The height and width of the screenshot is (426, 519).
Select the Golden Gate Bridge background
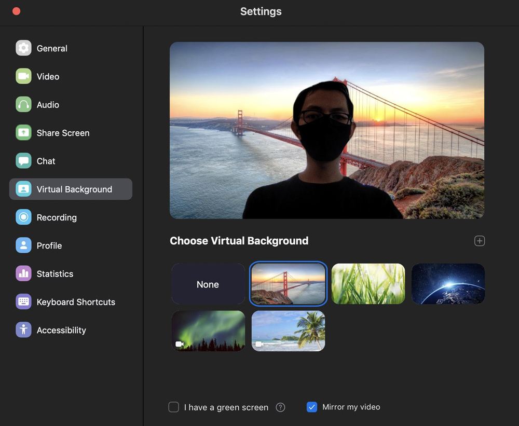288,284
